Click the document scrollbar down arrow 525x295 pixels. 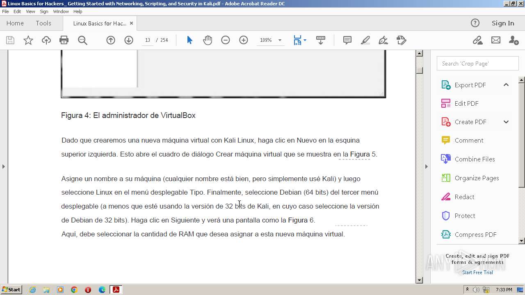tap(419, 280)
